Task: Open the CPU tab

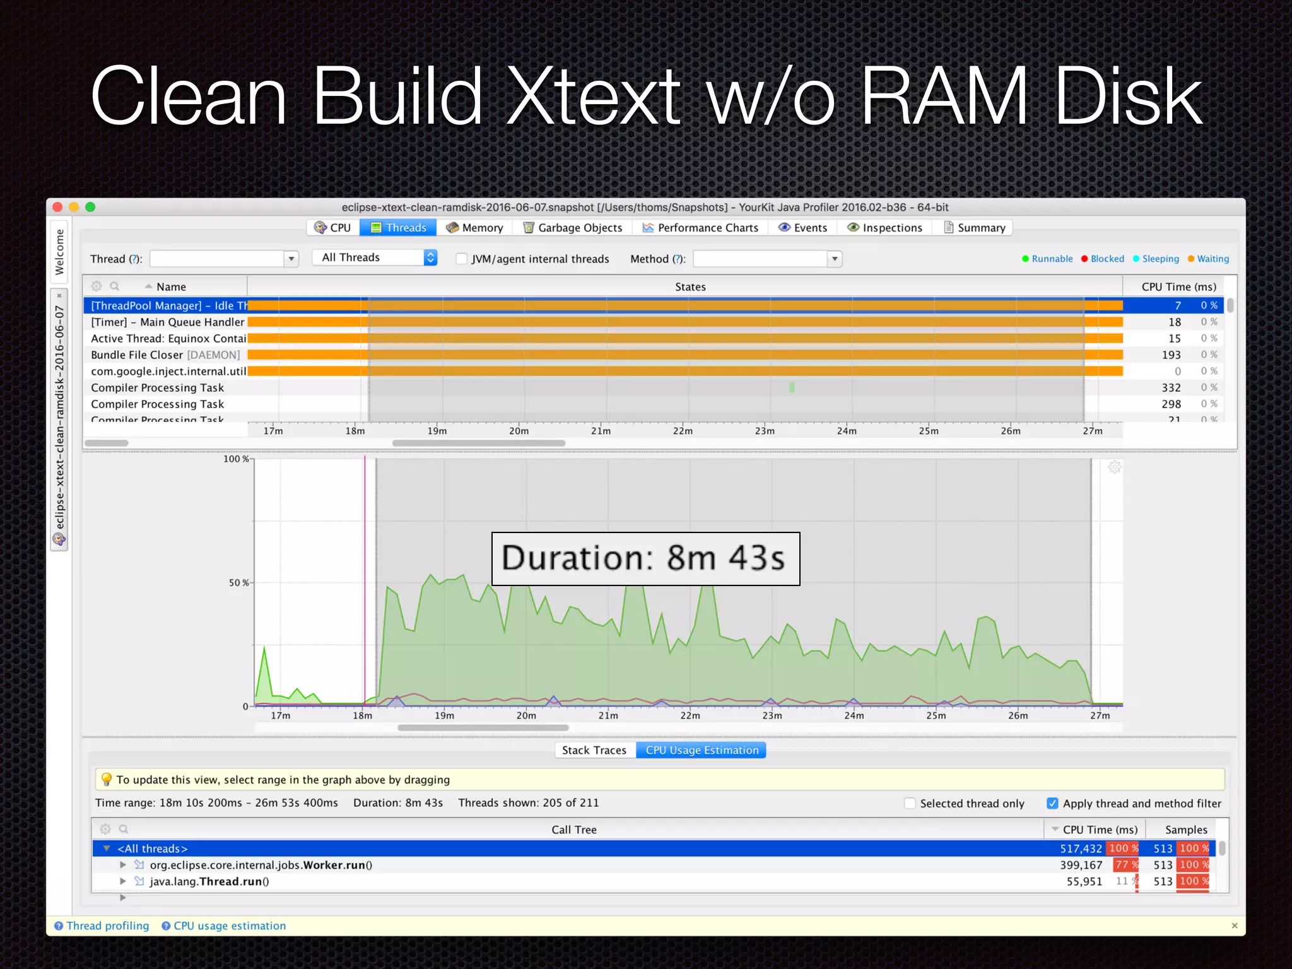Action: click(332, 228)
